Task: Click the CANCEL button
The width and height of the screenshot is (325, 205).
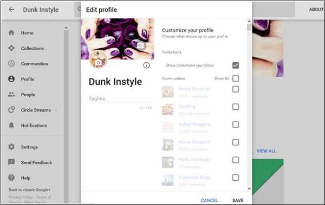Action: 209,200
